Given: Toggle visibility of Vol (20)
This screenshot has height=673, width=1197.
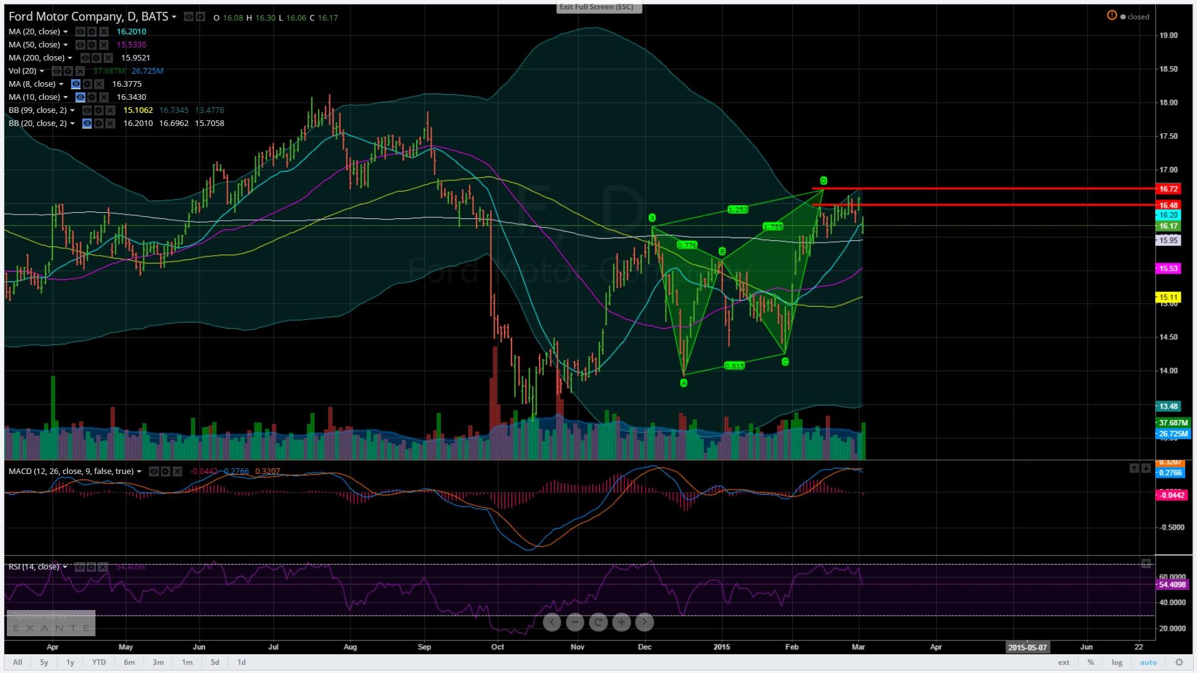Looking at the screenshot, I should pos(57,71).
